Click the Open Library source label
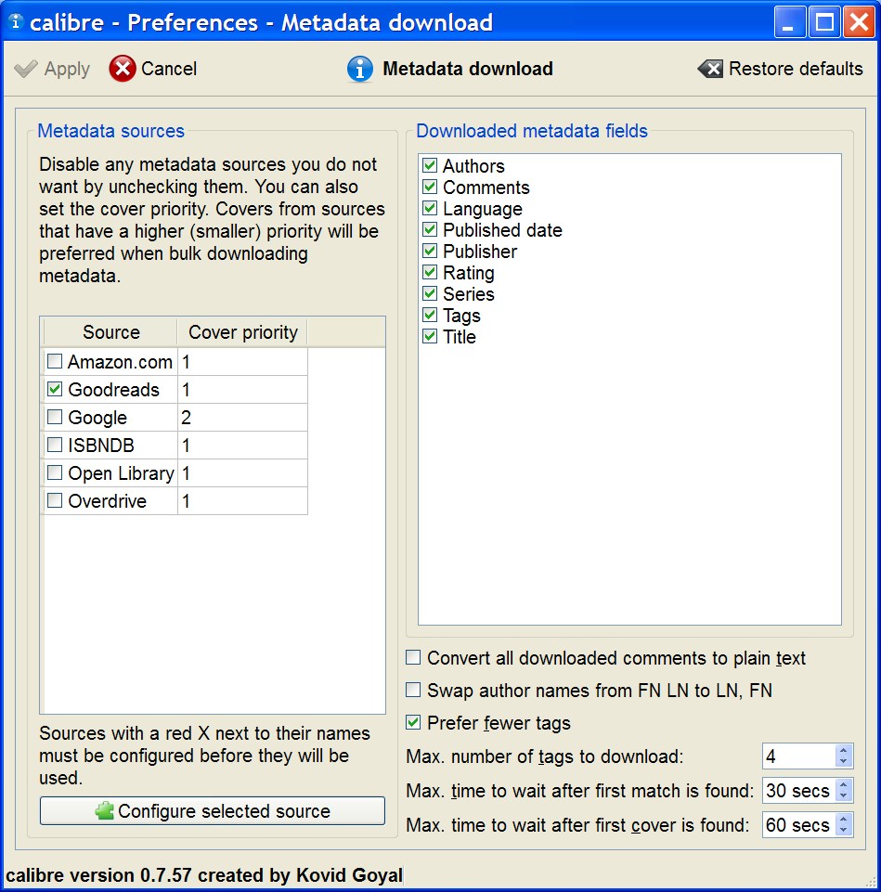This screenshot has width=881, height=892. coord(122,473)
